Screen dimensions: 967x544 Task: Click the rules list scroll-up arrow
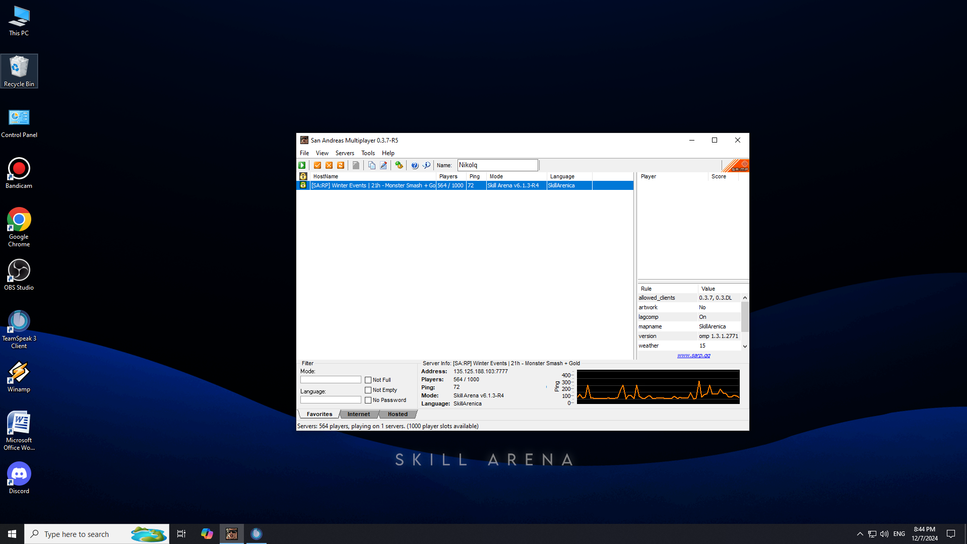tap(745, 298)
